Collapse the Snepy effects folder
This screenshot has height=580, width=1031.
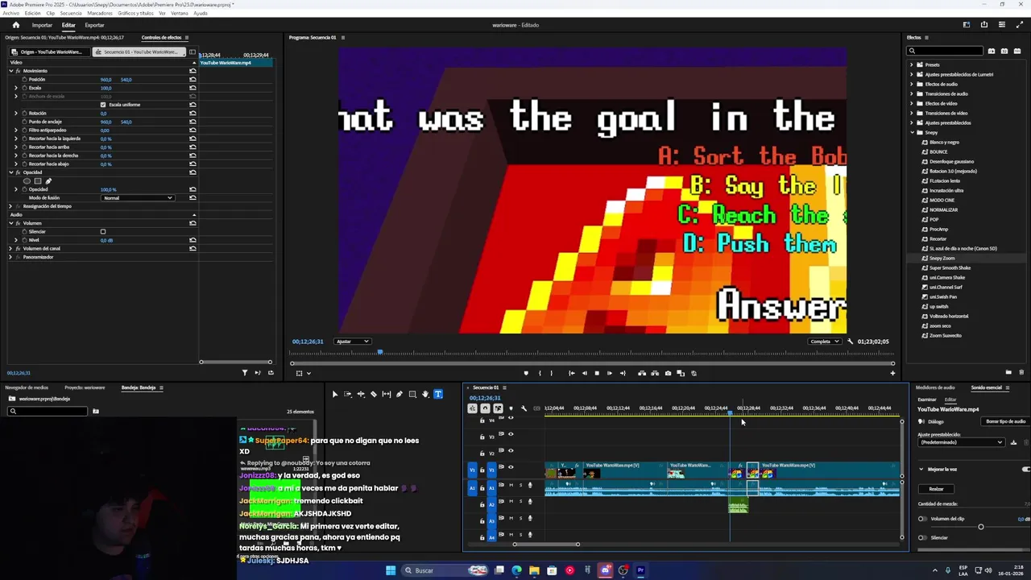[913, 132]
